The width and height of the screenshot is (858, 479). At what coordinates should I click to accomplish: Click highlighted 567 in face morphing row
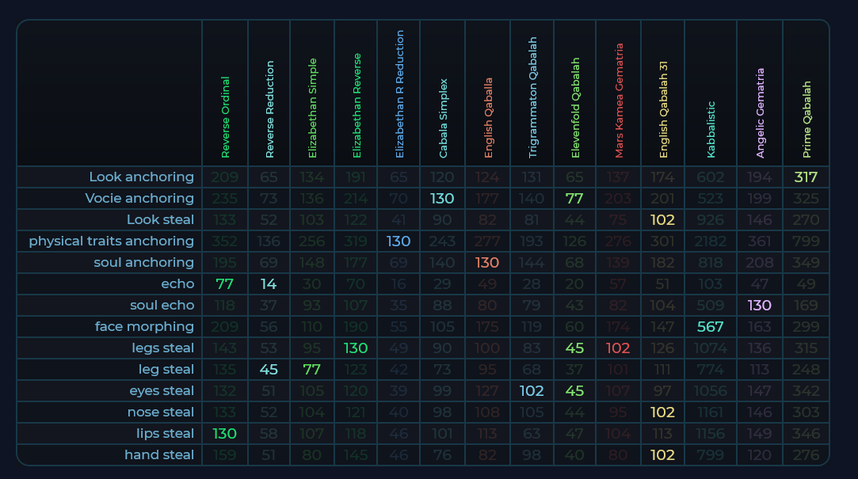(x=710, y=327)
